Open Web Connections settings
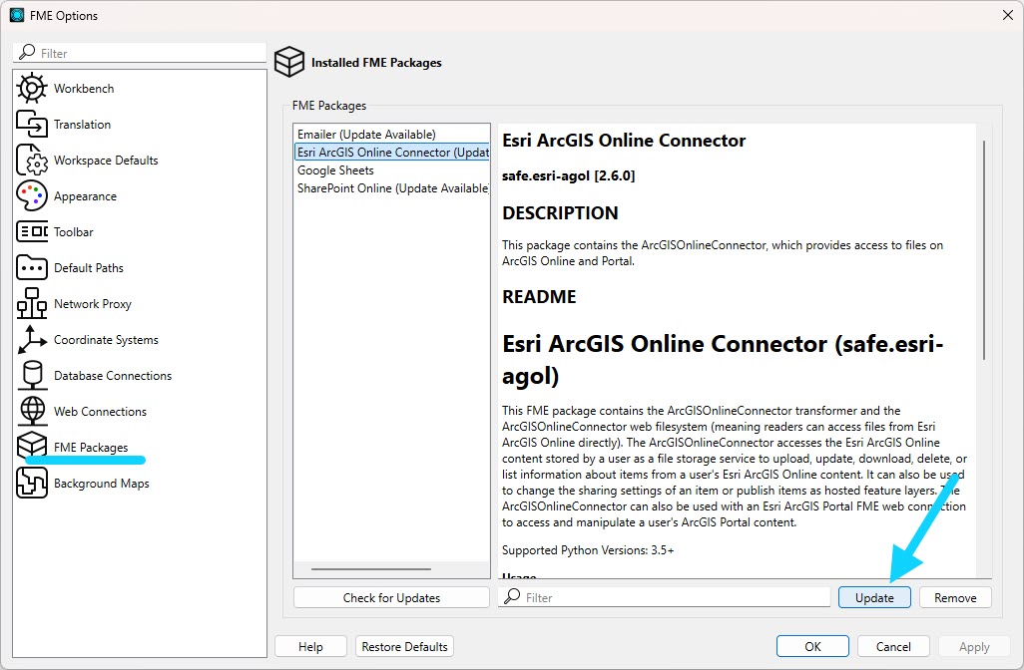 100,411
